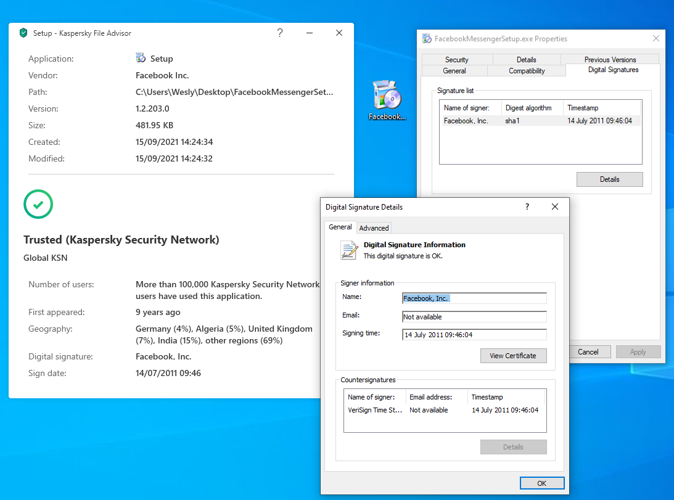
Task: Click the Digital signature value Facebook, Inc.
Action: point(163,356)
